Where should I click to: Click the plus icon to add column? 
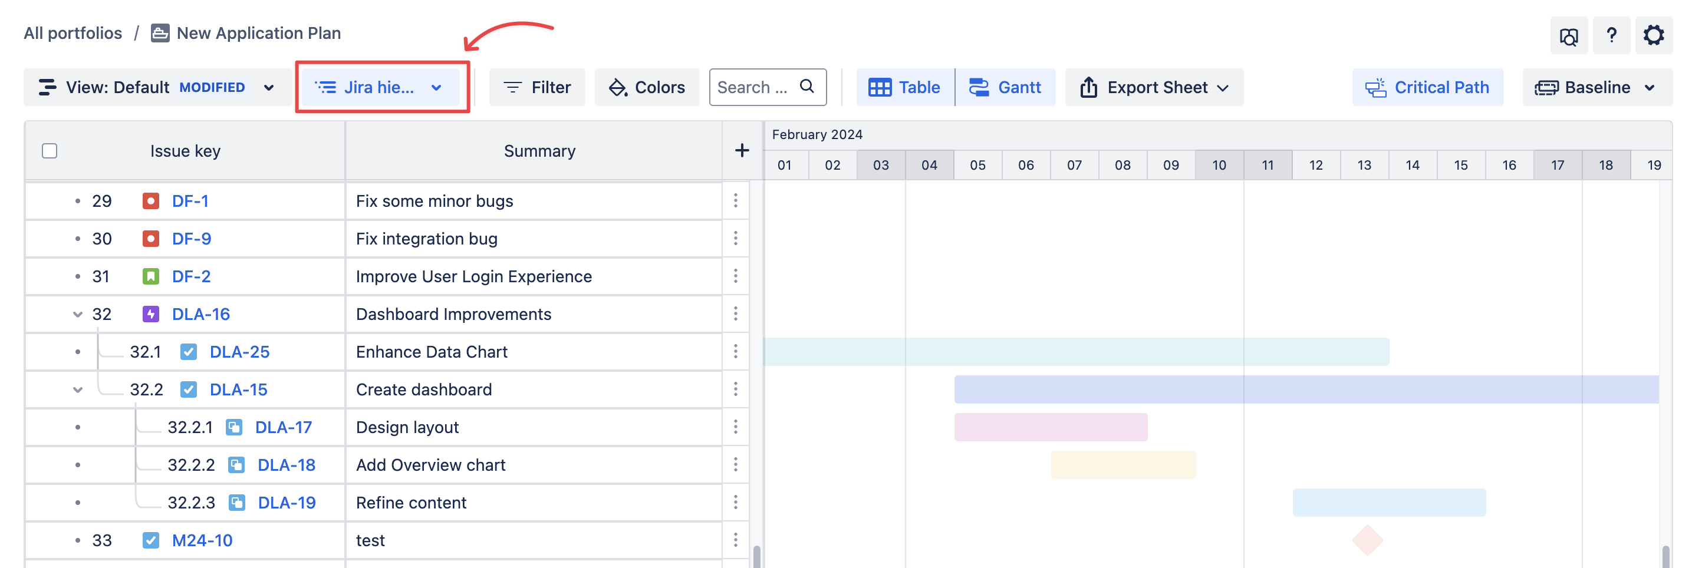point(742,151)
